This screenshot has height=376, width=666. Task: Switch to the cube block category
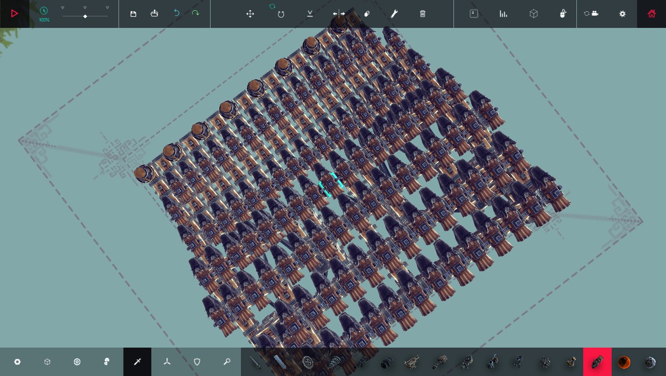coord(47,362)
